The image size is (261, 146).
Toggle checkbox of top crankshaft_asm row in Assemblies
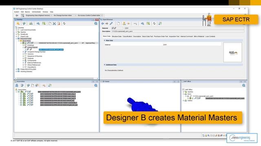[x=19, y=92]
